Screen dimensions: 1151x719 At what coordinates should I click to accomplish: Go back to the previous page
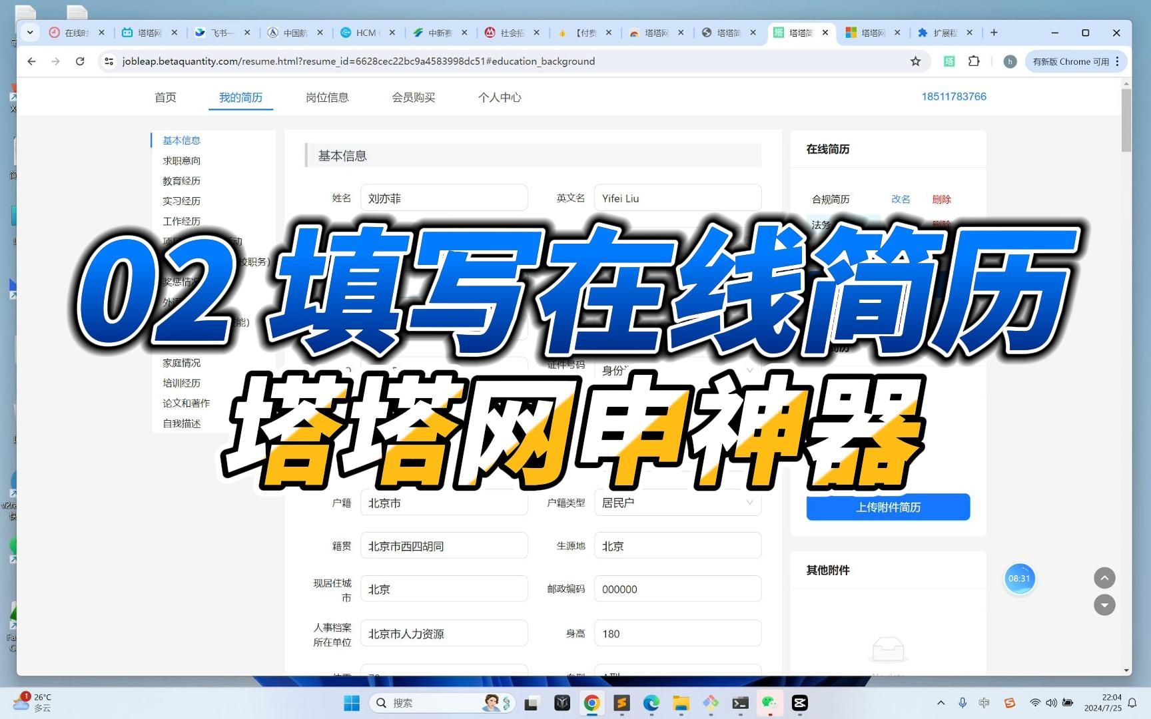(31, 61)
